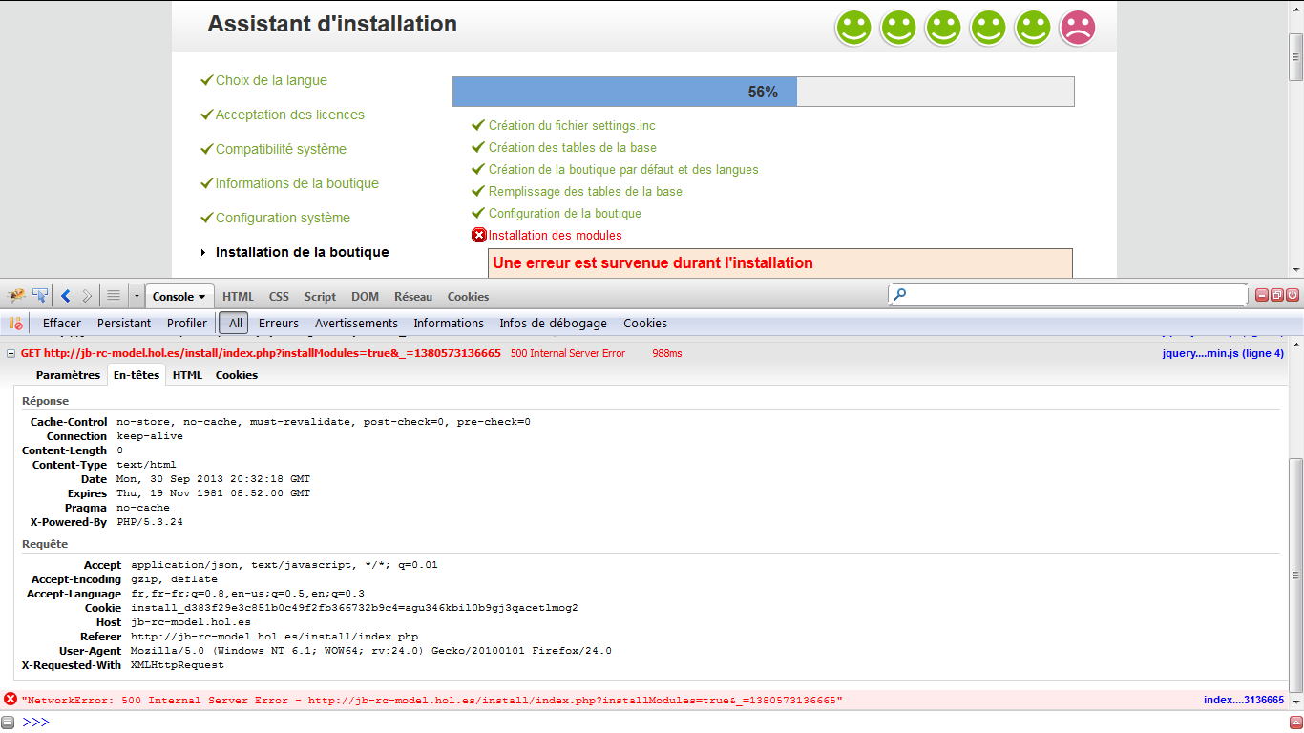Click the sad red smiley step icon
Screen dimensions: 1304x733
(x=1078, y=28)
